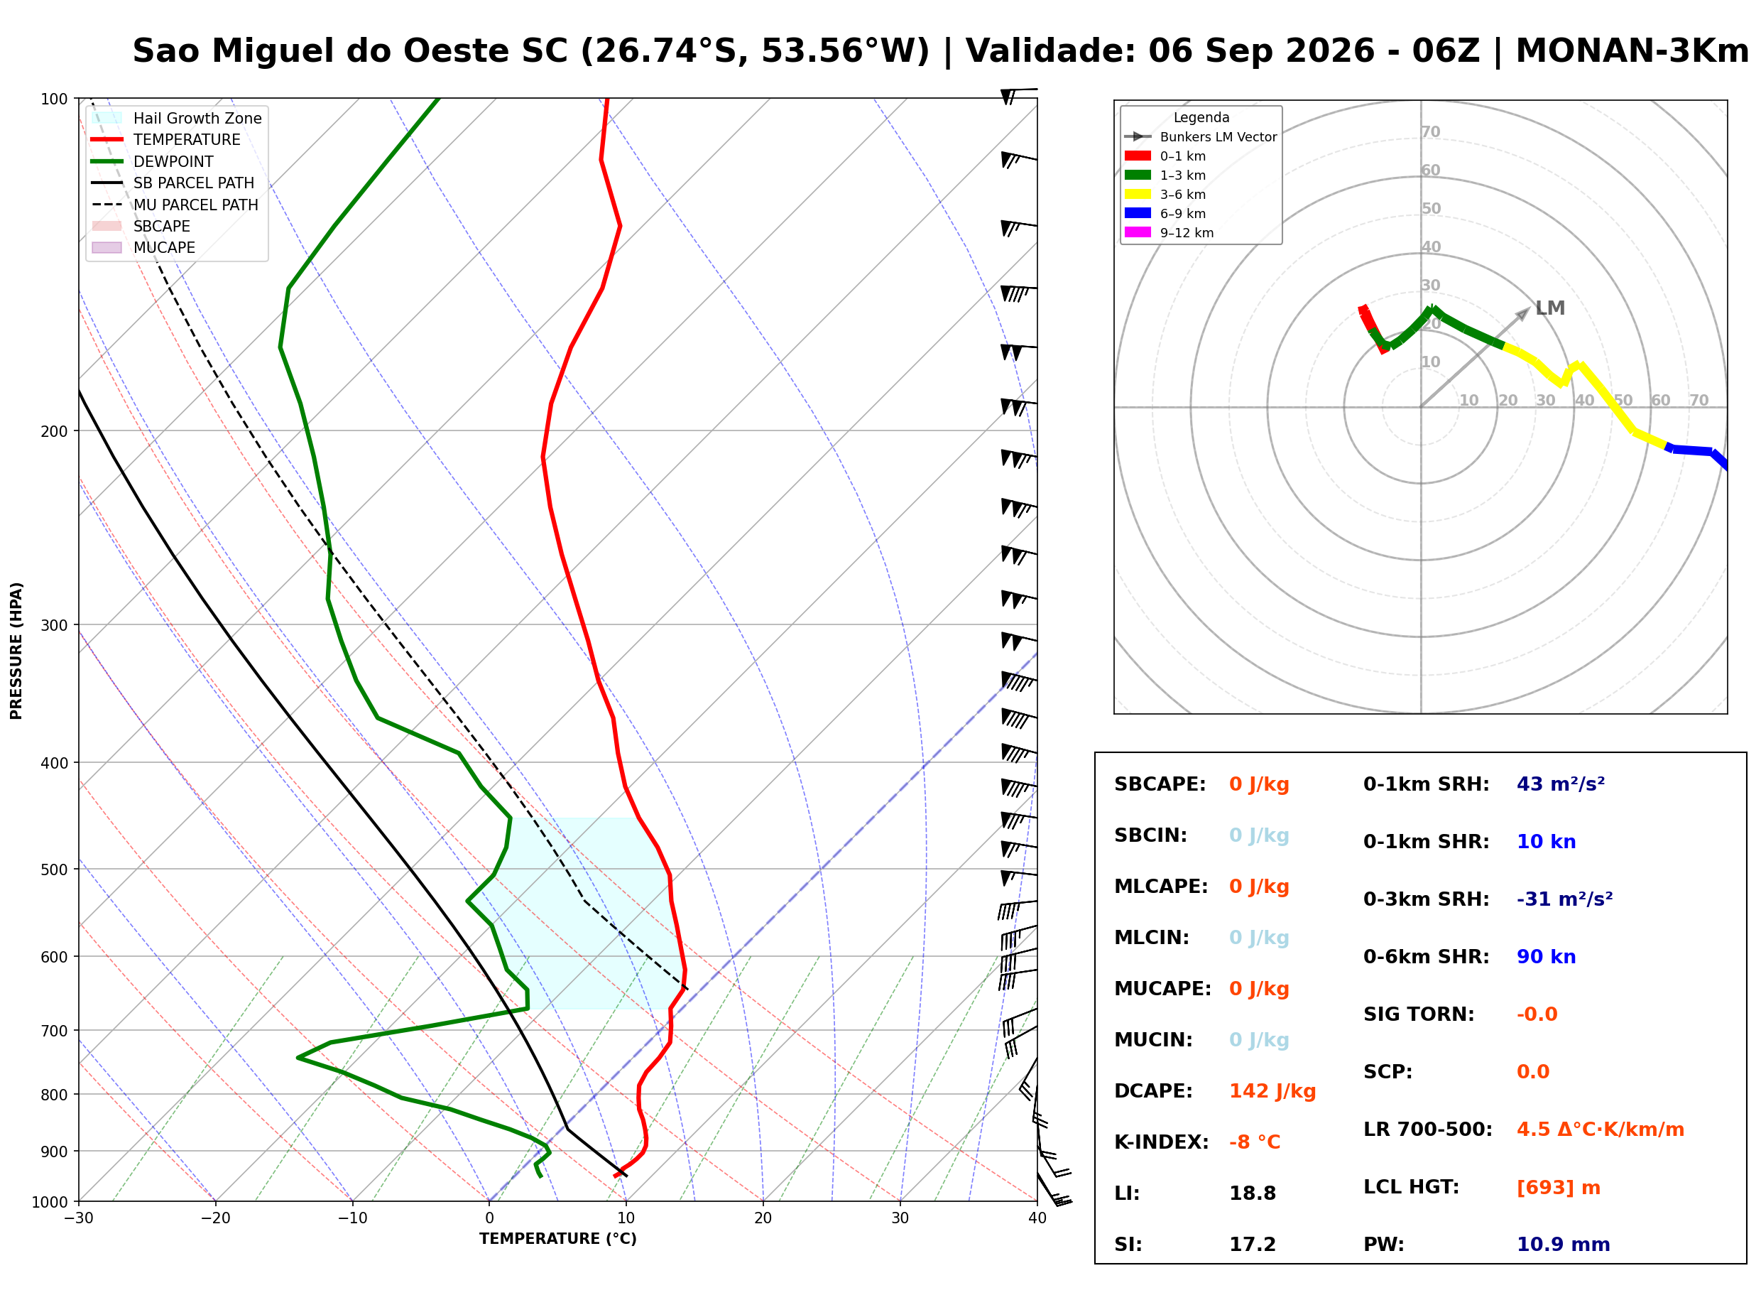Click the wind barb at the 100 hPa level

click(1018, 94)
